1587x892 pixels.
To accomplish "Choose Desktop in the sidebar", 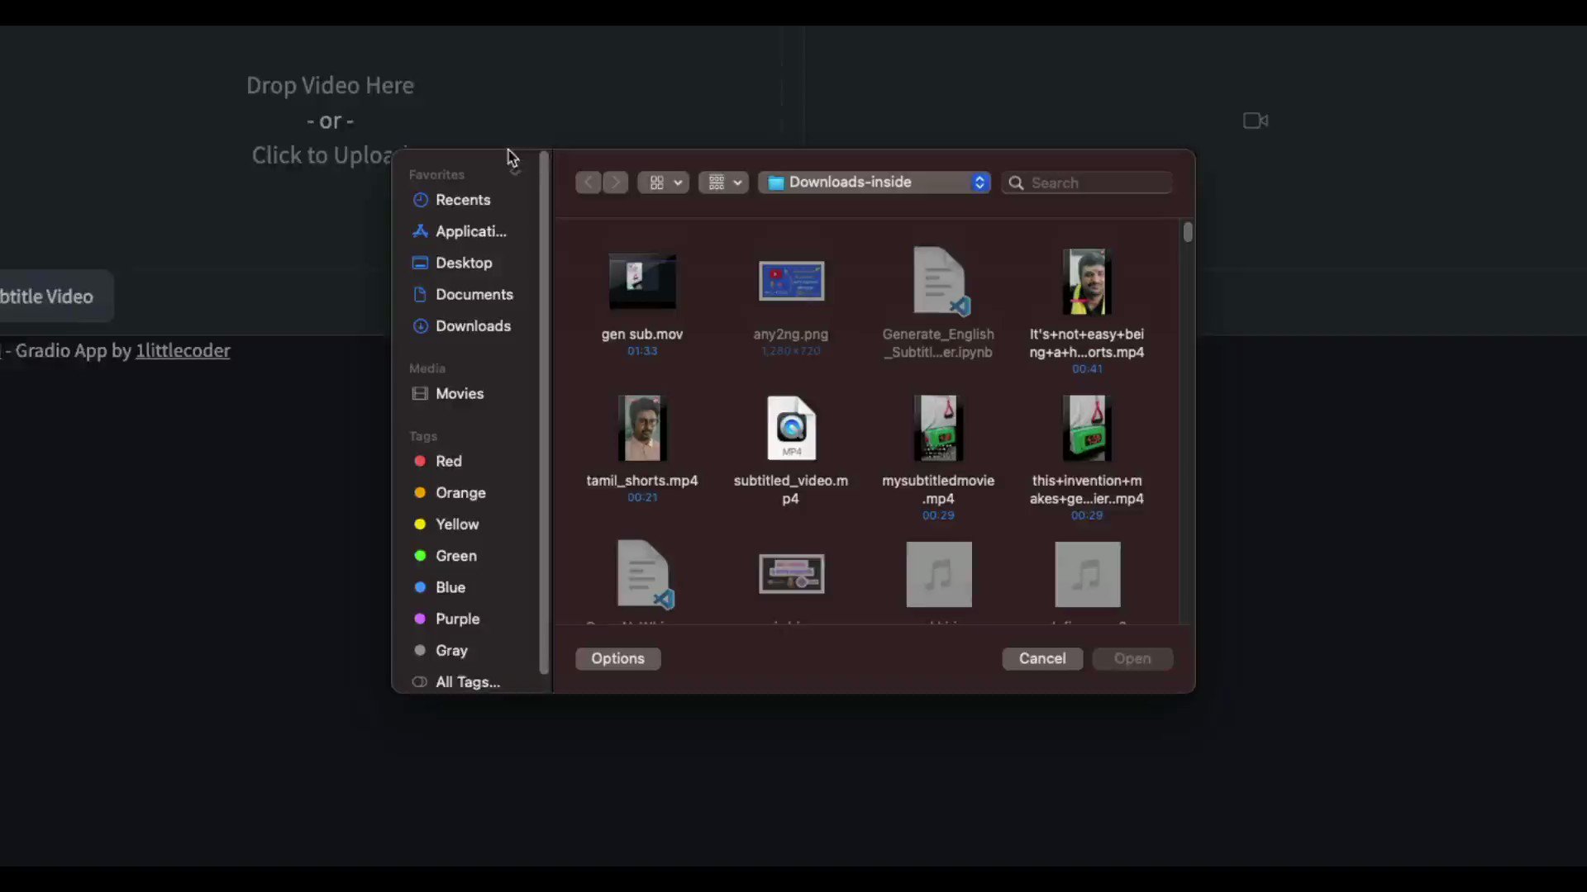I will point(463,263).
